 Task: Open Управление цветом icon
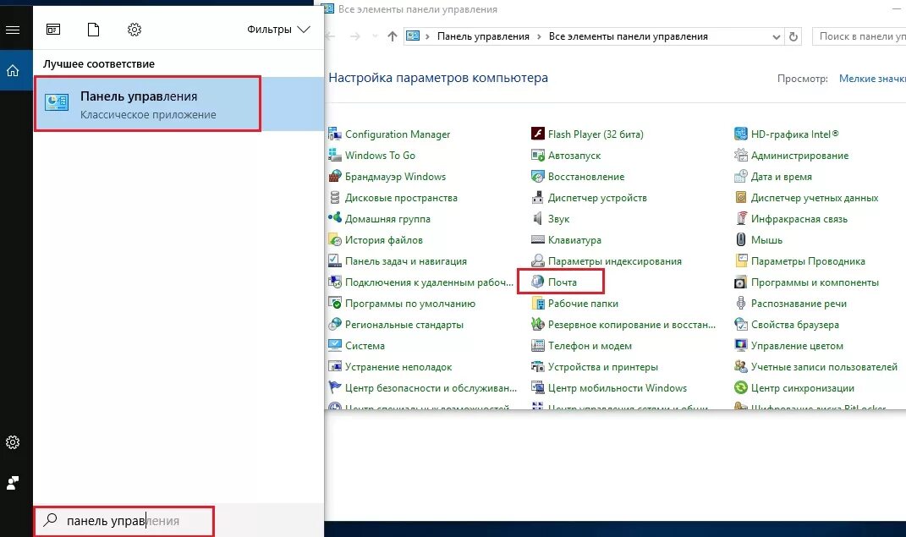(x=741, y=345)
